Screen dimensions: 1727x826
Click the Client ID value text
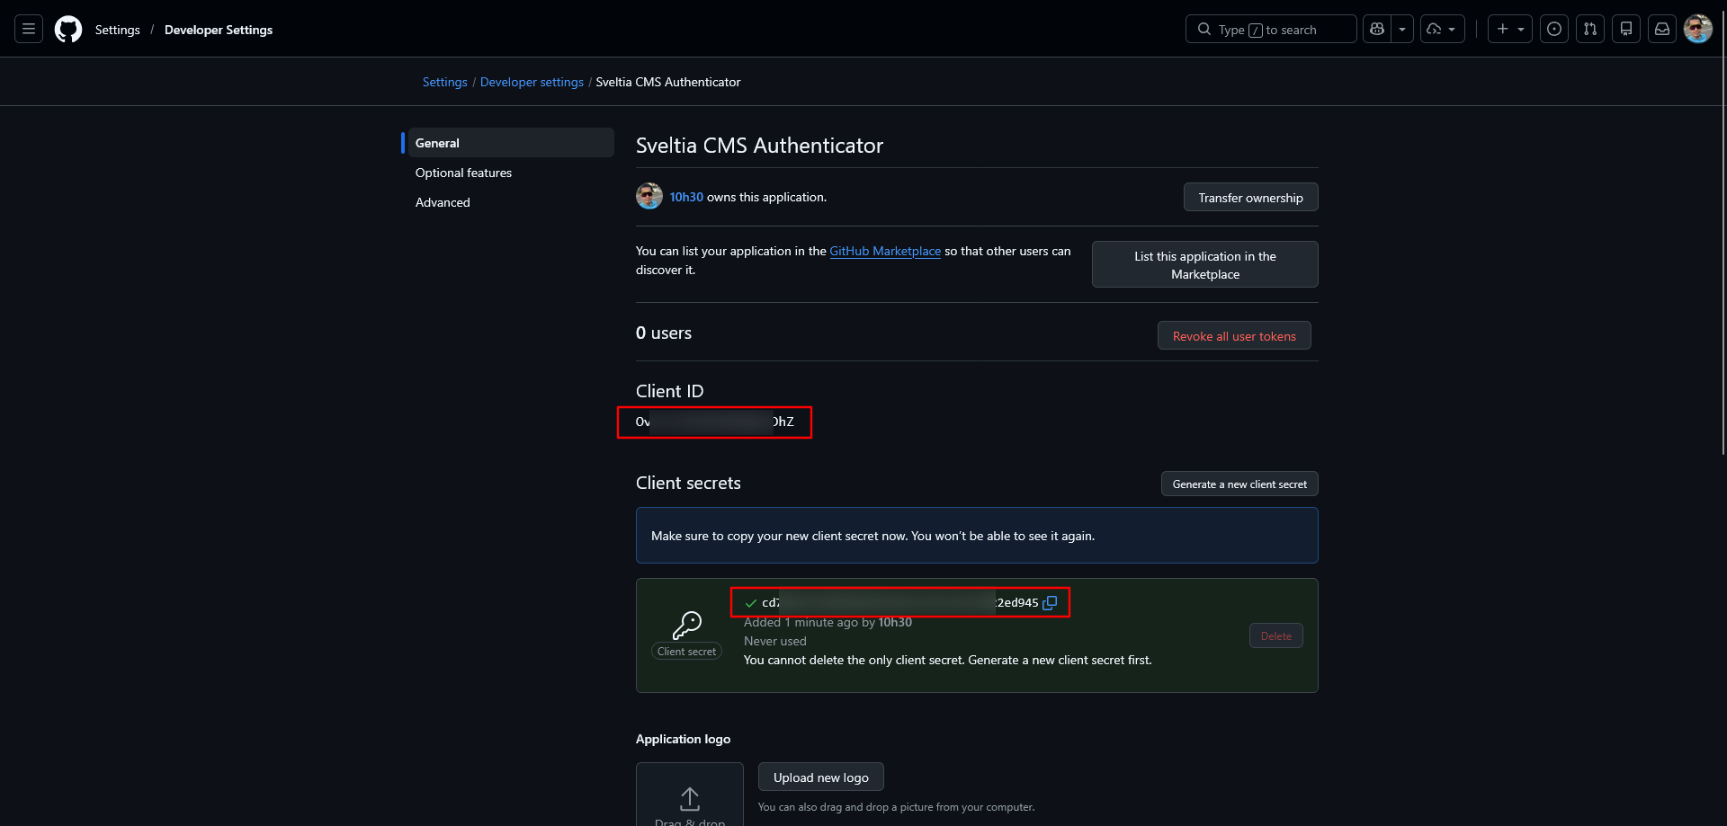[715, 422]
